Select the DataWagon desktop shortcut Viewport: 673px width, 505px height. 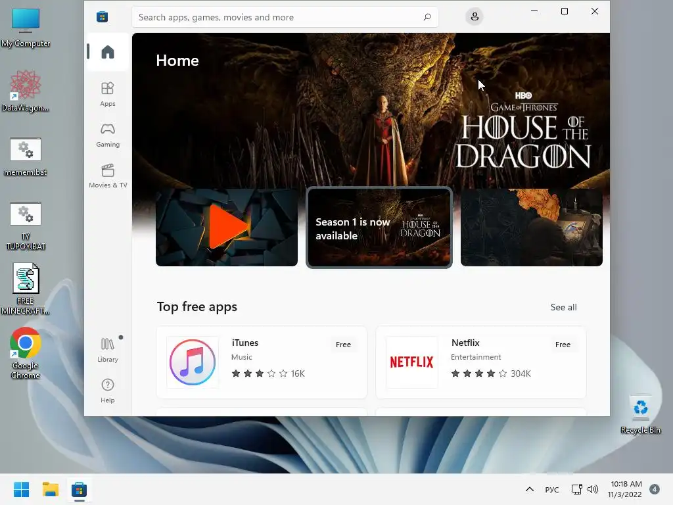[26, 91]
